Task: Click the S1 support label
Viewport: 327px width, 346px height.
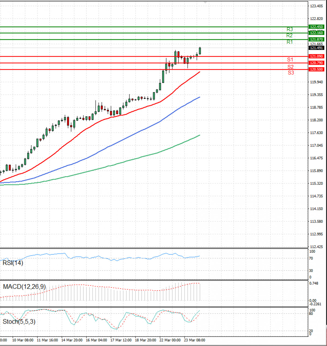Action: 290,59
